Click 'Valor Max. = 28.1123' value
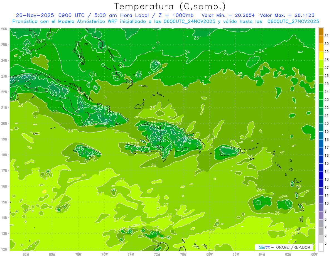The image size is (334, 258). point(287,15)
